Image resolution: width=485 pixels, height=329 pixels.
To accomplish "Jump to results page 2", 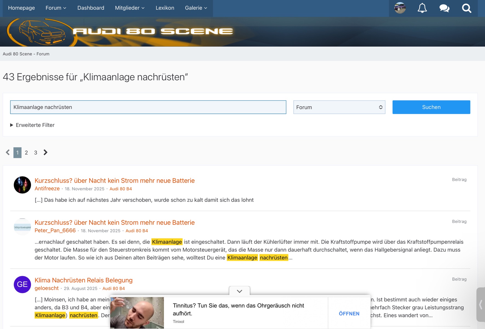I will (26, 153).
